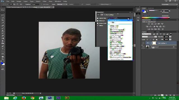This screenshot has width=179, height=100.
Task: Select the Quick Selection tool
Action: 3,18
